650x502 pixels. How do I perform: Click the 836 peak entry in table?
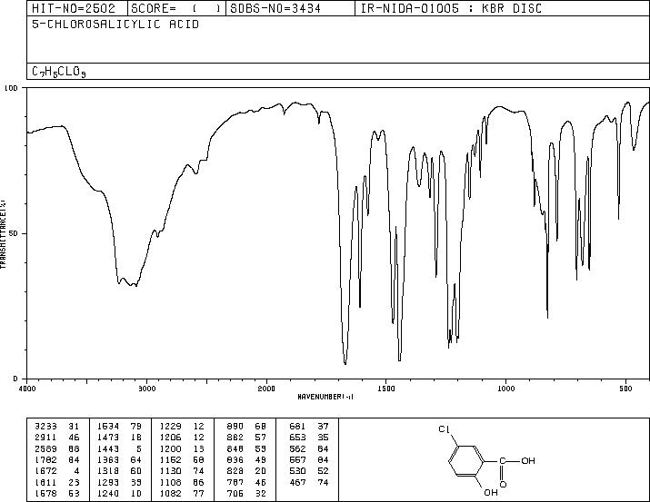[246, 459]
